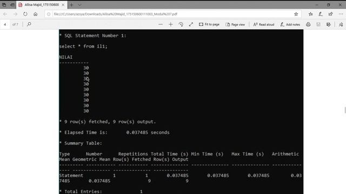Refresh the current PDF page

point(25,14)
